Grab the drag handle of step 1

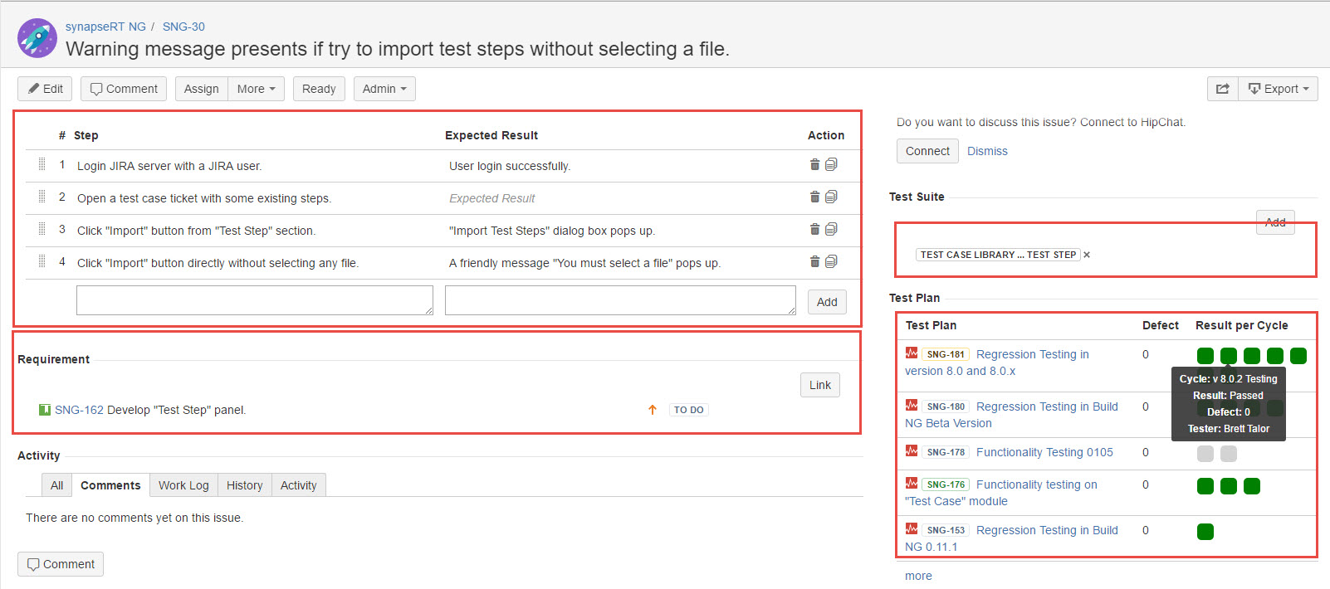tap(42, 165)
